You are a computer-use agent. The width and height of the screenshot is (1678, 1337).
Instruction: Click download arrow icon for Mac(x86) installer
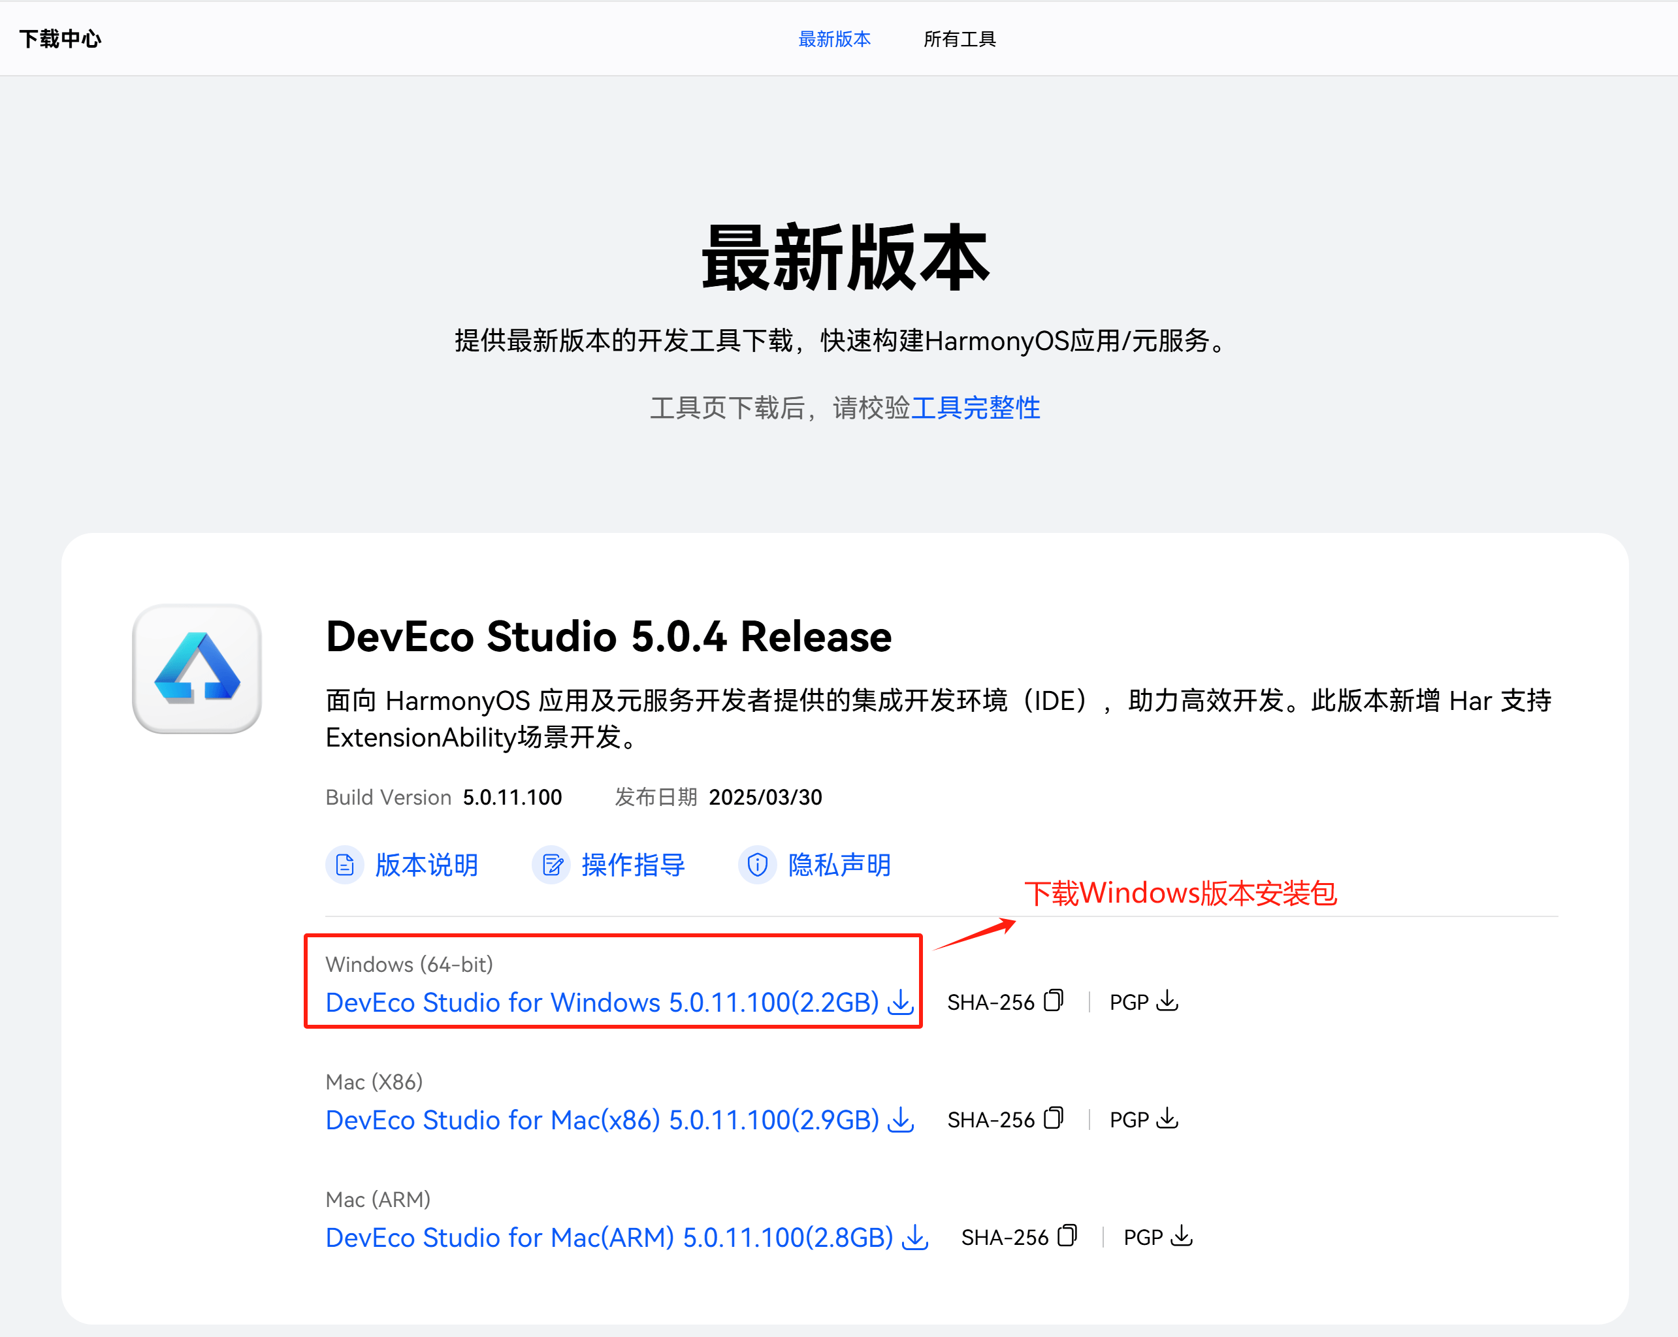(901, 1119)
